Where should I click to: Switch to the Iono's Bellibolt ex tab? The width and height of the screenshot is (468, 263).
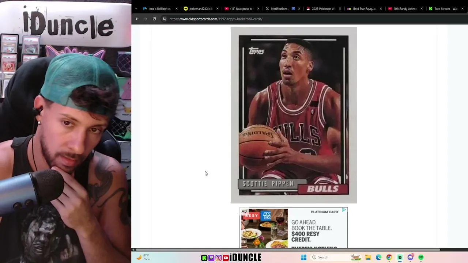click(x=160, y=9)
